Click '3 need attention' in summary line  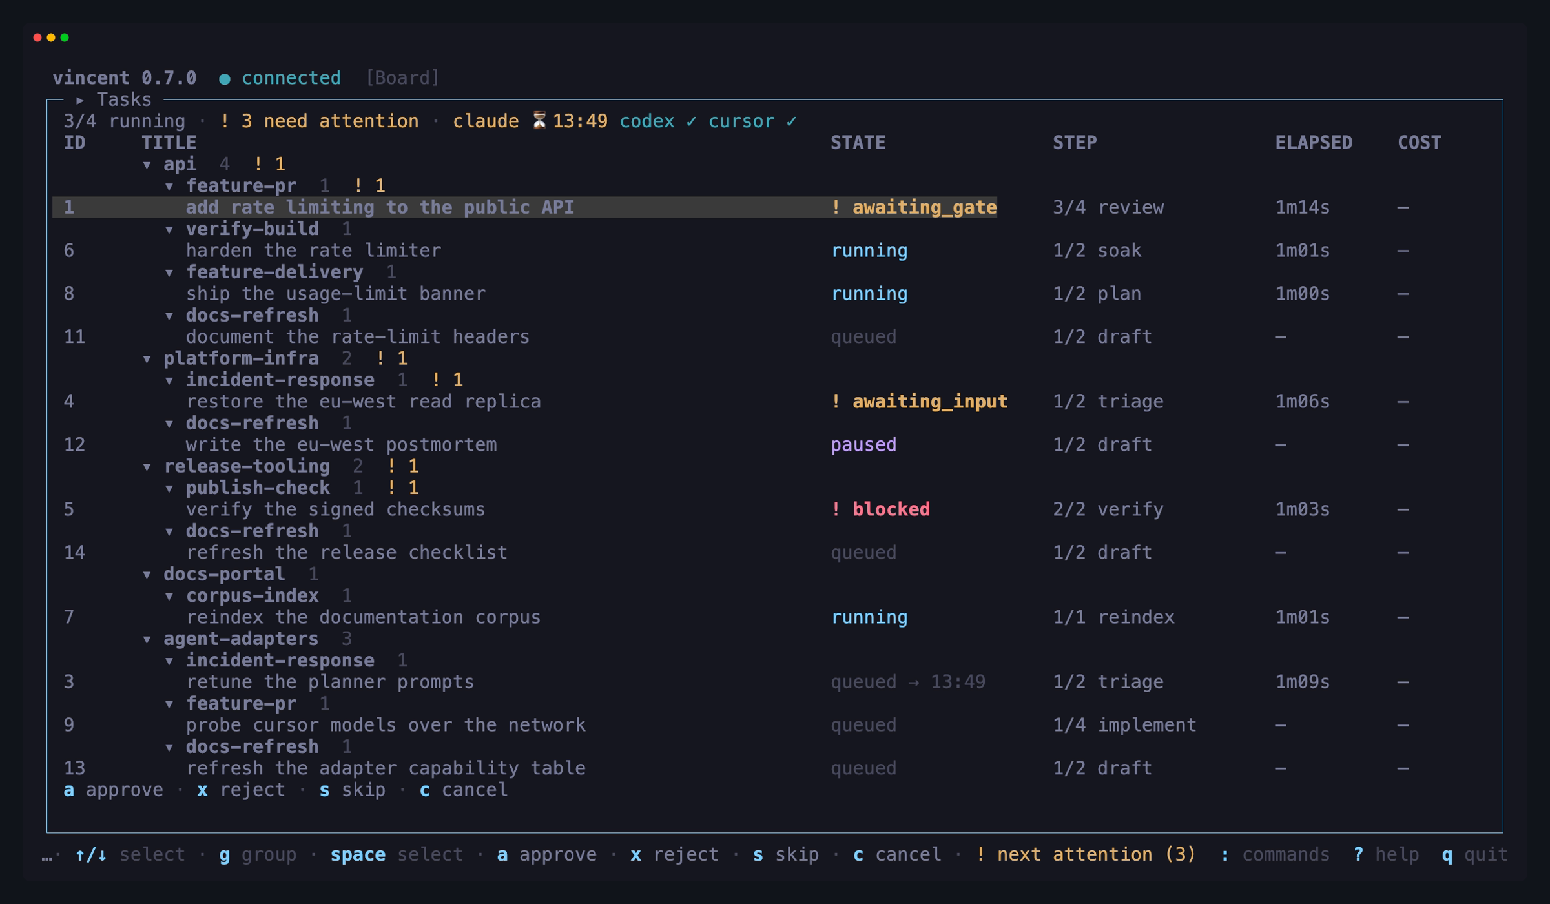pos(330,121)
